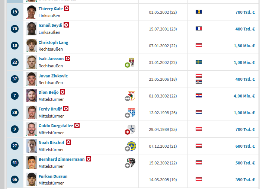This screenshot has height=189, width=260.
Task: Click the Sweden flag in Isak Jansson's row
Action: tap(199, 62)
